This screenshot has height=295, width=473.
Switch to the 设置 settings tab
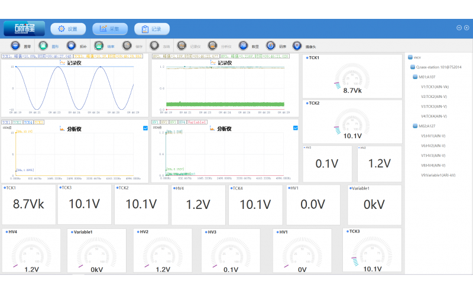68,28
